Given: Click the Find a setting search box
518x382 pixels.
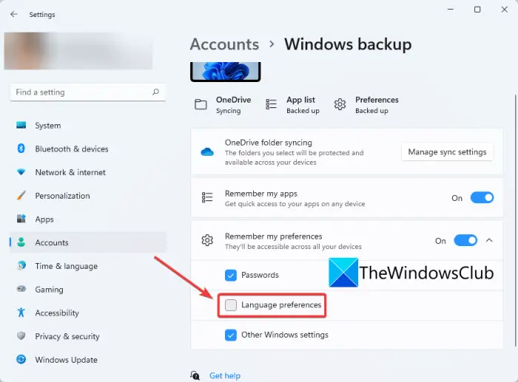Looking at the screenshot, I should tap(88, 92).
